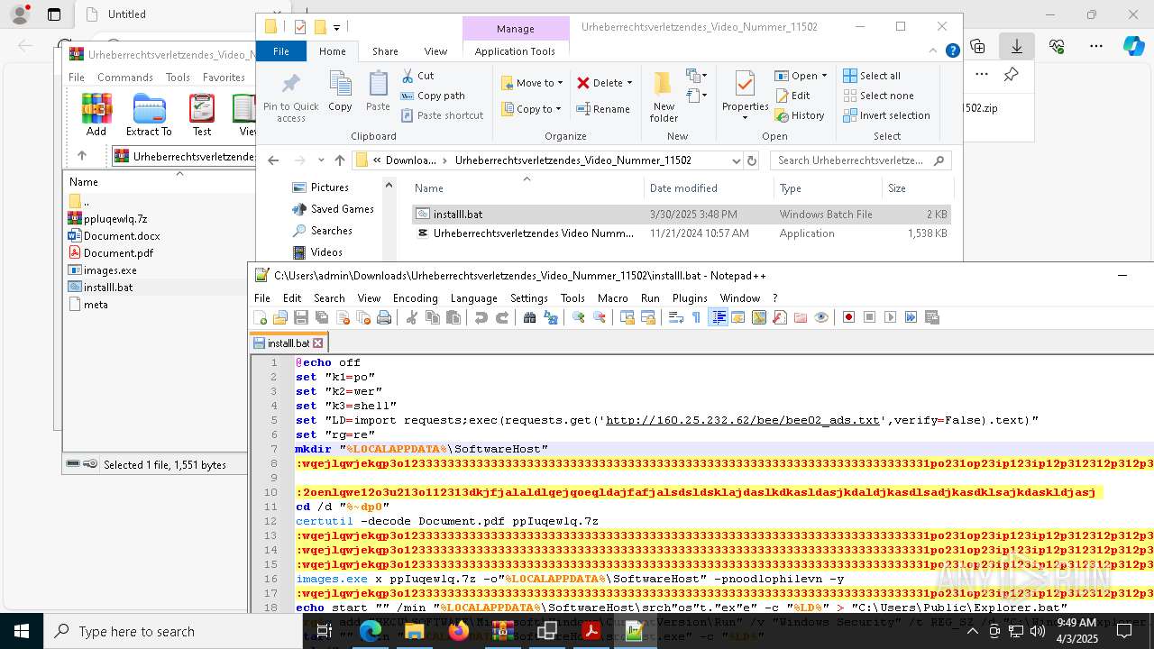1154x649 pixels.
Task: Toggle file monitoring eye icon
Action: click(821, 317)
